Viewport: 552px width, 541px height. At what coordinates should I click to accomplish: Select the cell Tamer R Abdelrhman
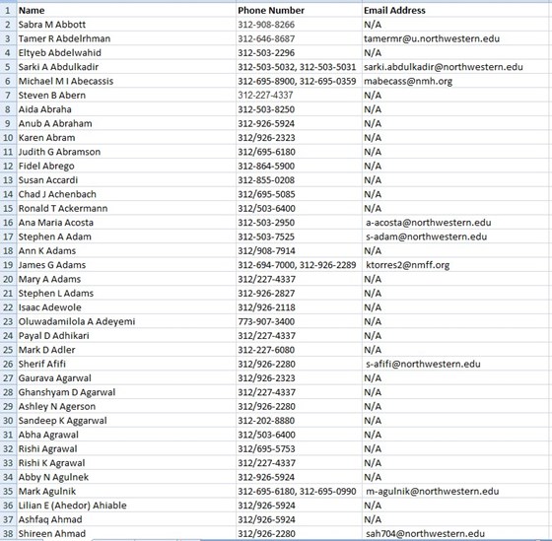point(126,38)
